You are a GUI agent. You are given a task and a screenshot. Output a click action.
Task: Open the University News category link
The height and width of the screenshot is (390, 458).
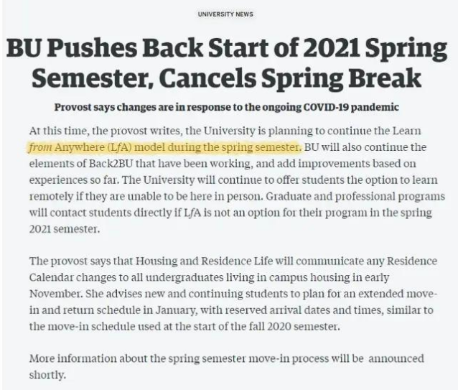point(229,14)
